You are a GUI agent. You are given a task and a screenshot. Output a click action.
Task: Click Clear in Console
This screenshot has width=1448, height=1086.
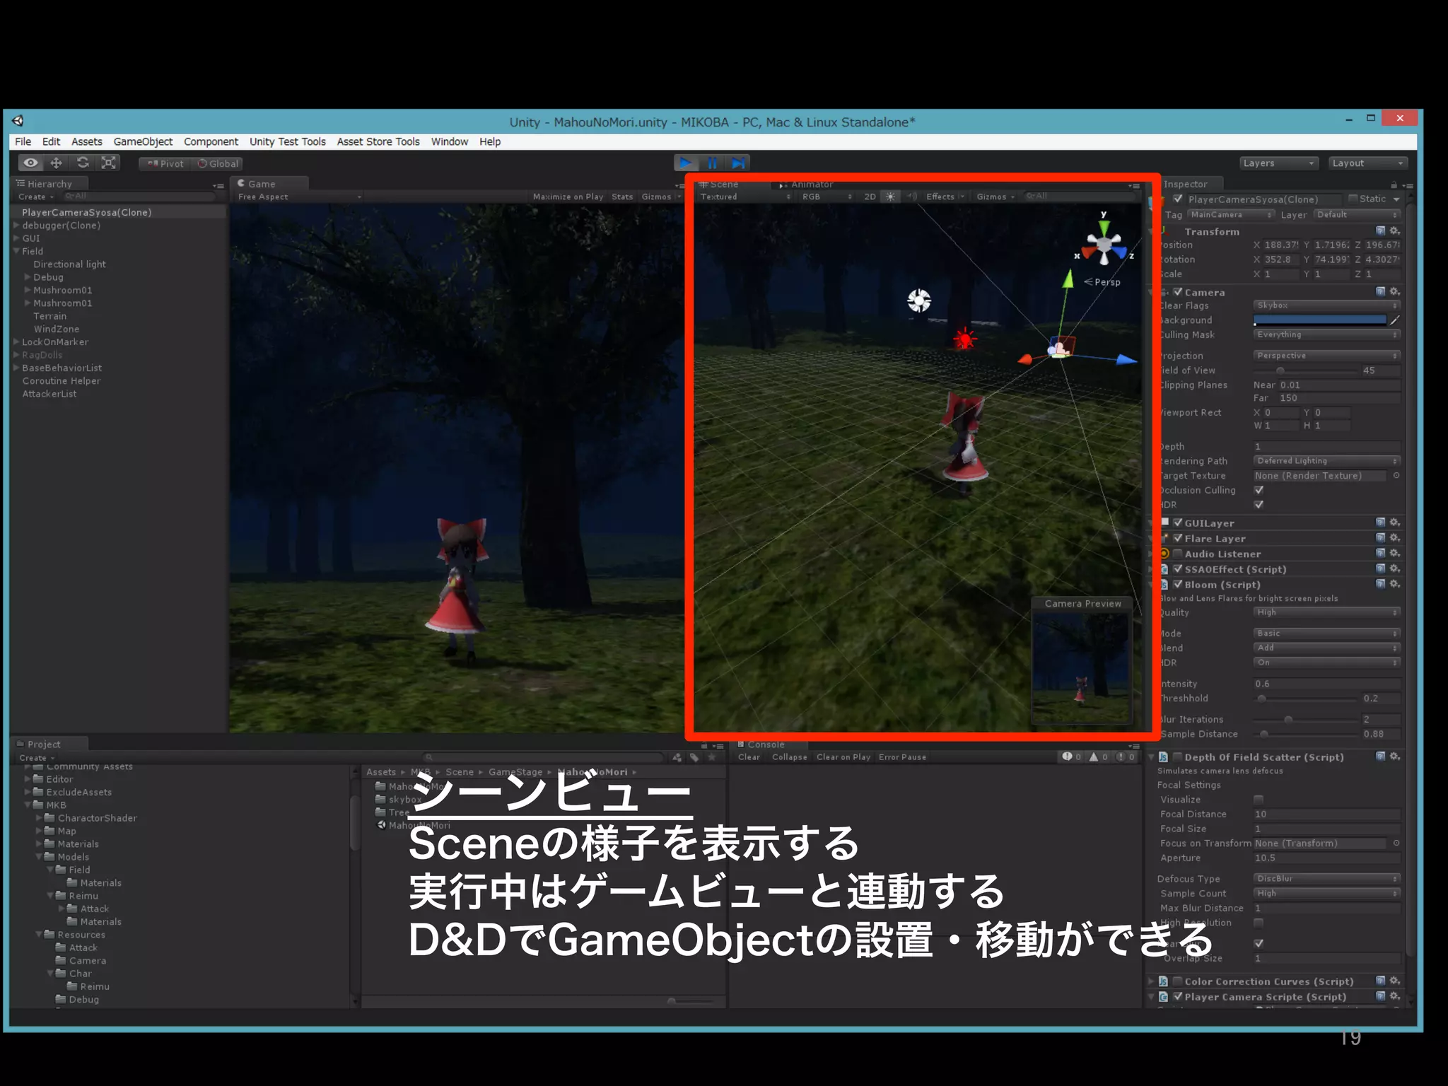[749, 757]
